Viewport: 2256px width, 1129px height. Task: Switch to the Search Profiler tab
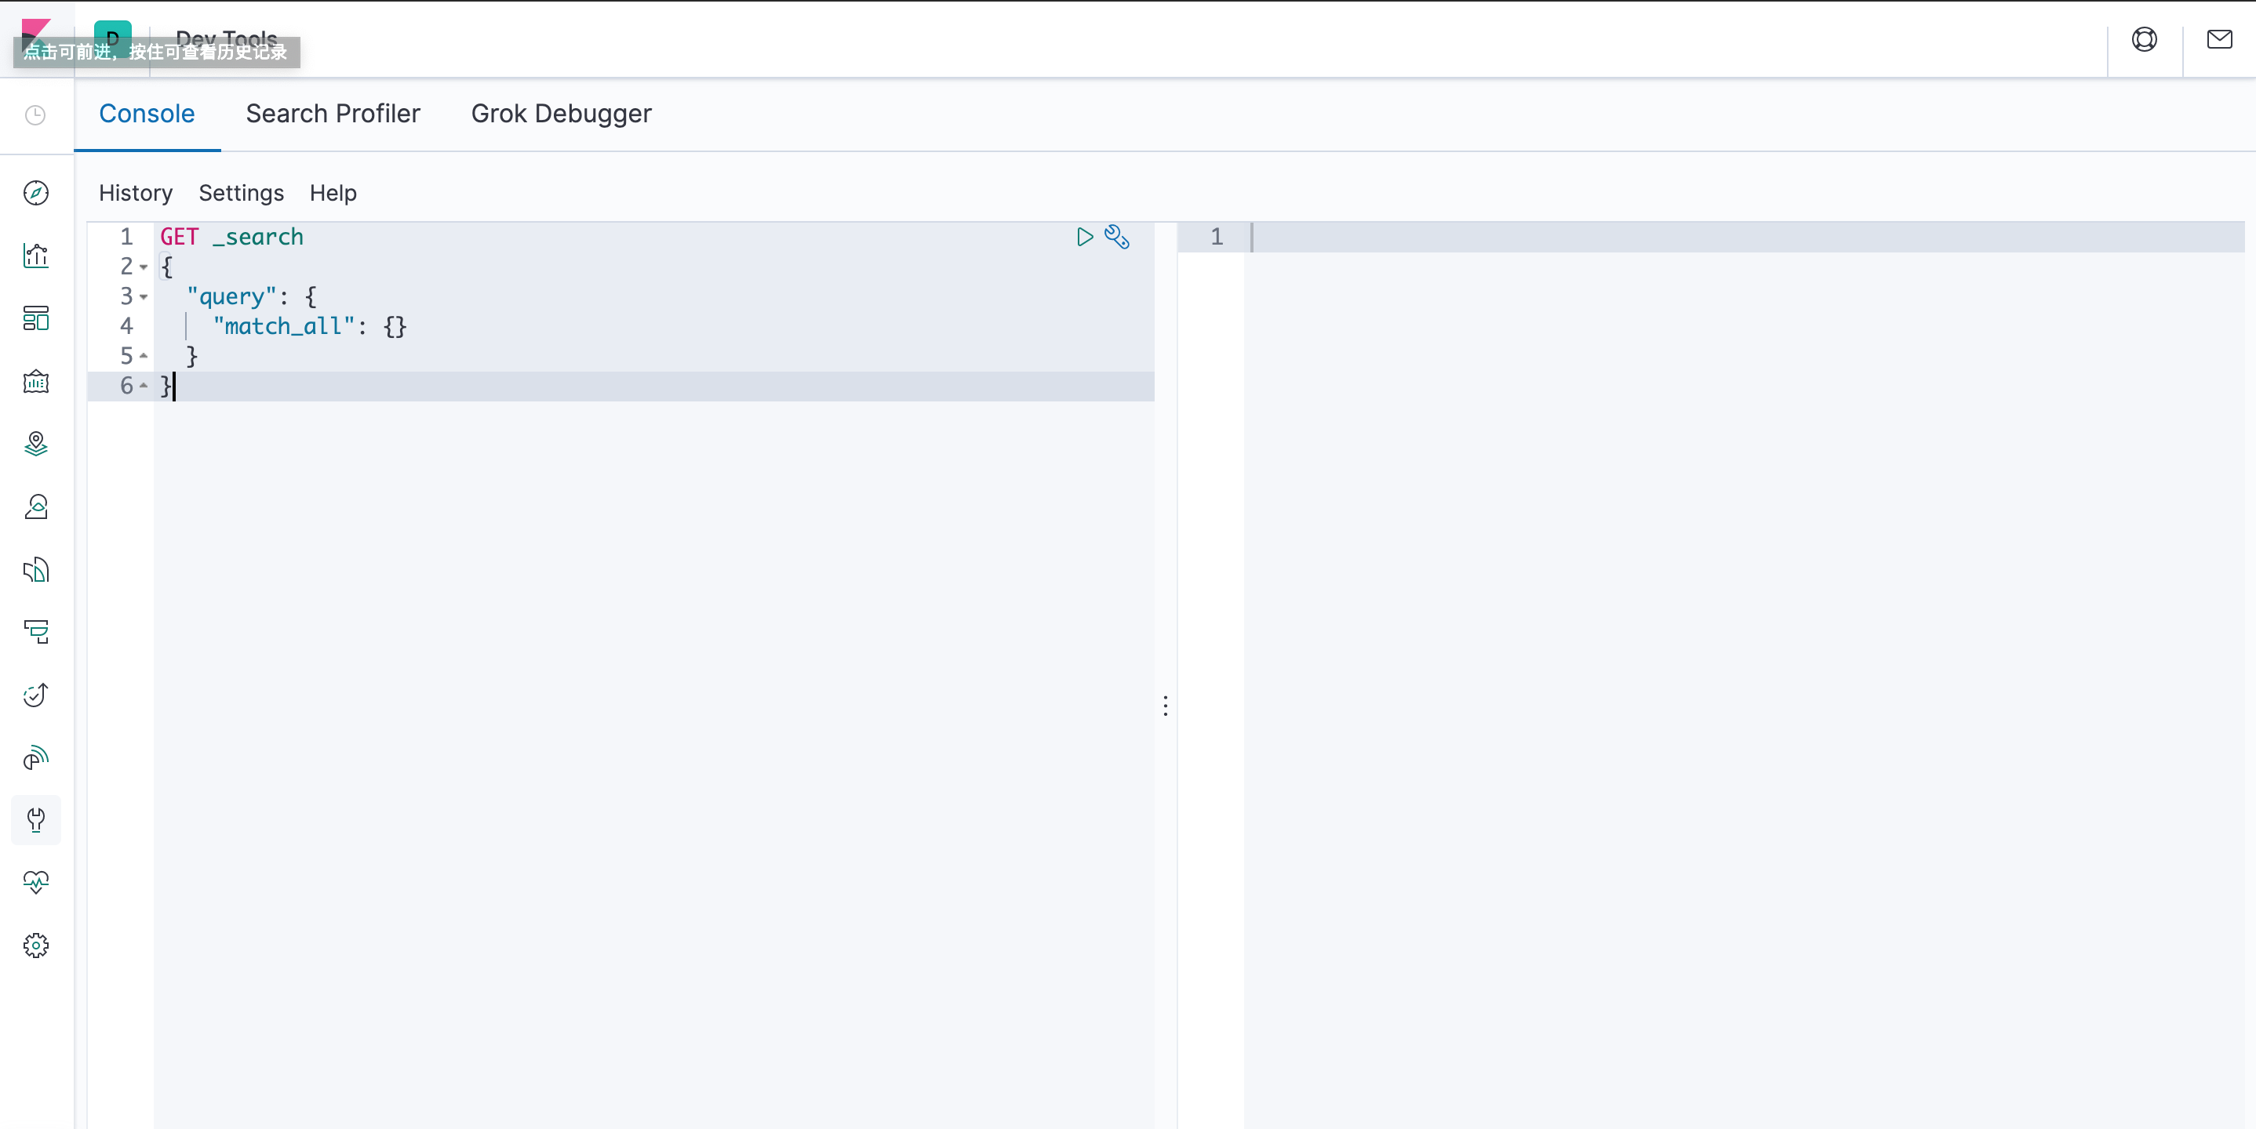tap(333, 114)
